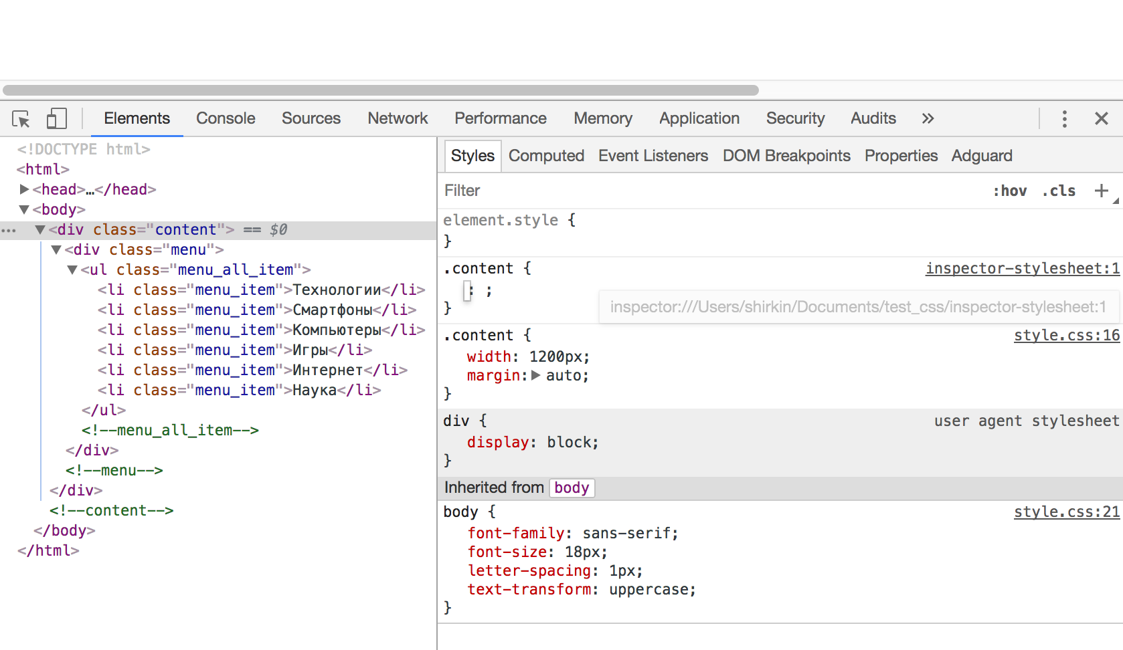Close the DevTools panel
Viewport: 1123px width, 650px height.
(x=1102, y=118)
